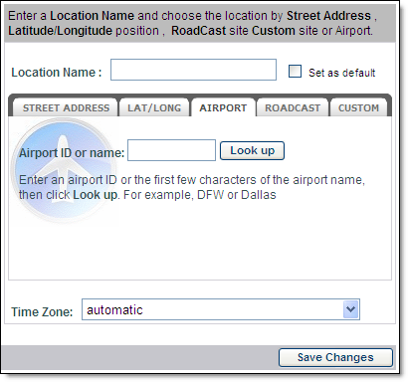This screenshot has width=408, height=382.
Task: Click the gray instruction header text
Action: [192, 23]
